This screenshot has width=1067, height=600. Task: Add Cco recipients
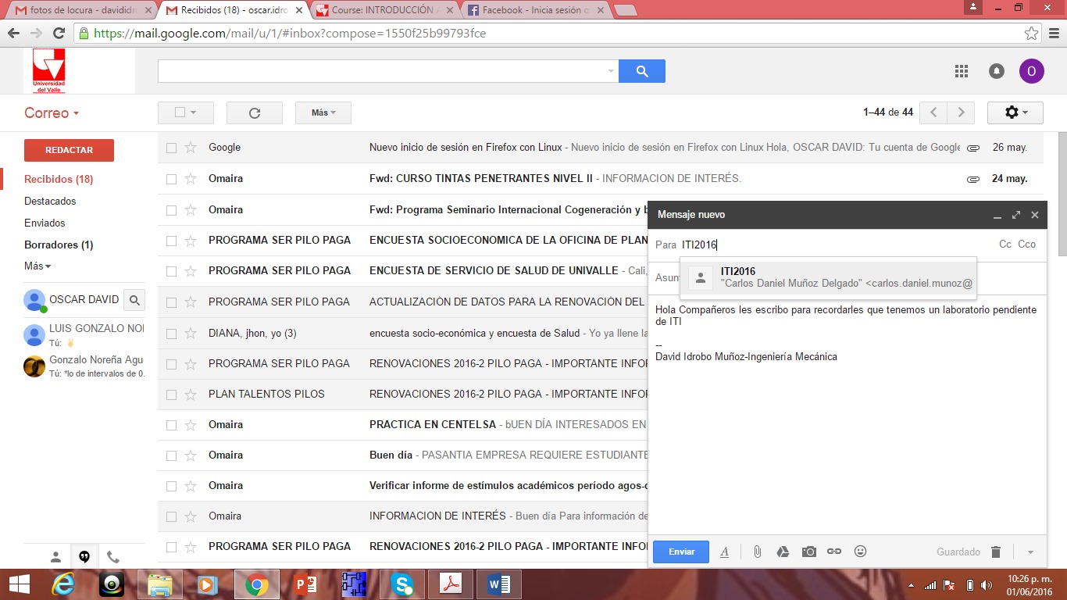point(1026,245)
